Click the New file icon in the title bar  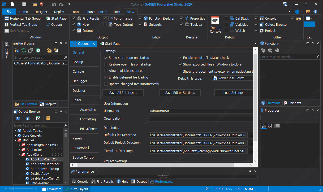13,4
